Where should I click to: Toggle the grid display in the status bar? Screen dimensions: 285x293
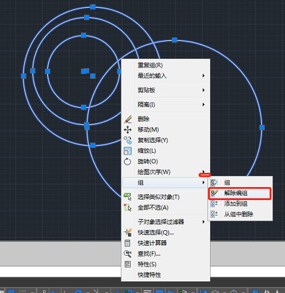[x=11, y=291]
